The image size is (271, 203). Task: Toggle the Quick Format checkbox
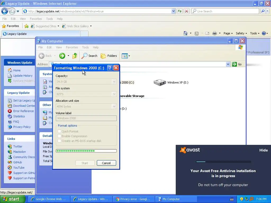[60, 131]
